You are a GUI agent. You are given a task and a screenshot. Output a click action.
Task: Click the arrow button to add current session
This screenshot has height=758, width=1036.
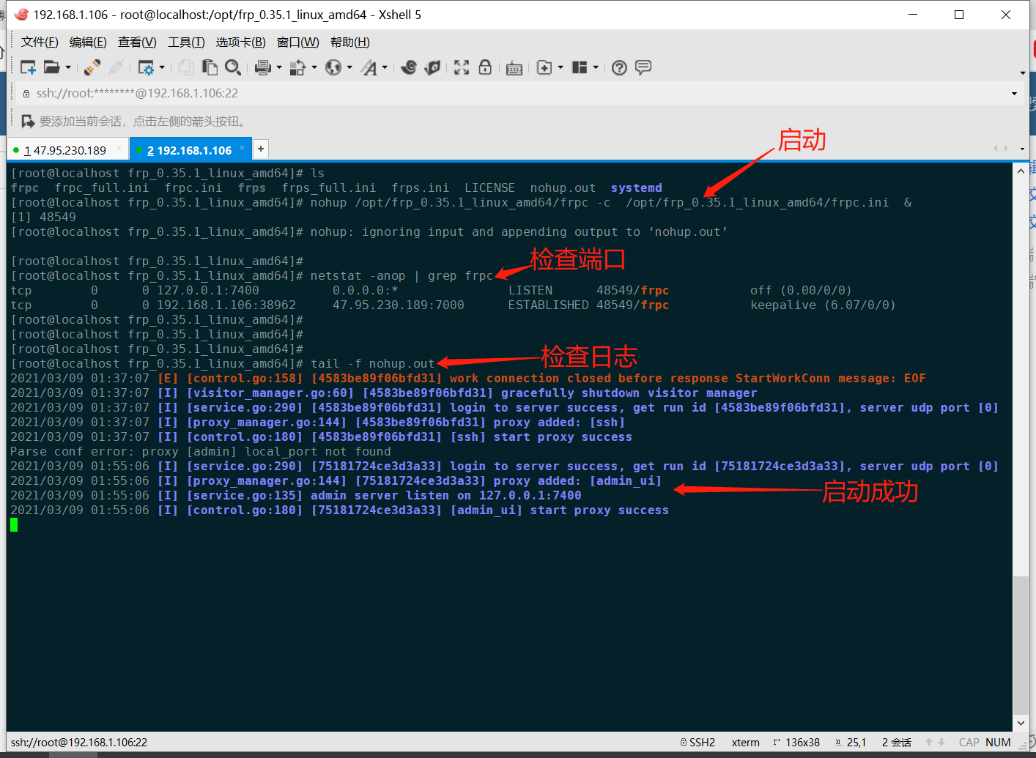(x=29, y=121)
